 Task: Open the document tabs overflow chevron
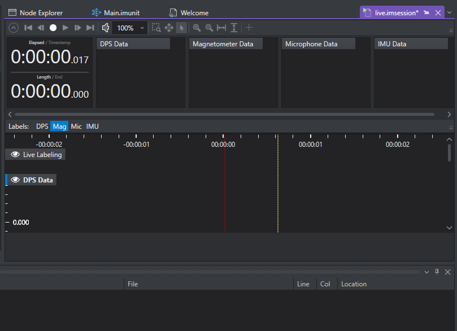pos(450,12)
